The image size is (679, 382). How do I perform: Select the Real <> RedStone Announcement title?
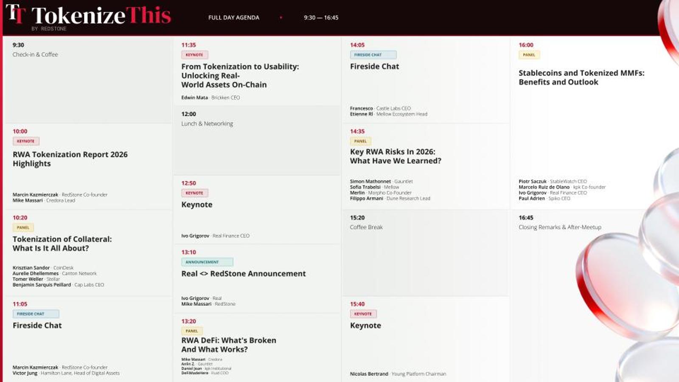[x=243, y=274]
